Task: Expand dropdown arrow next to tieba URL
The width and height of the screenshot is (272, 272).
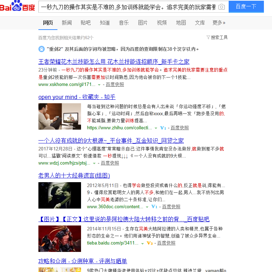Action: (142, 243)
